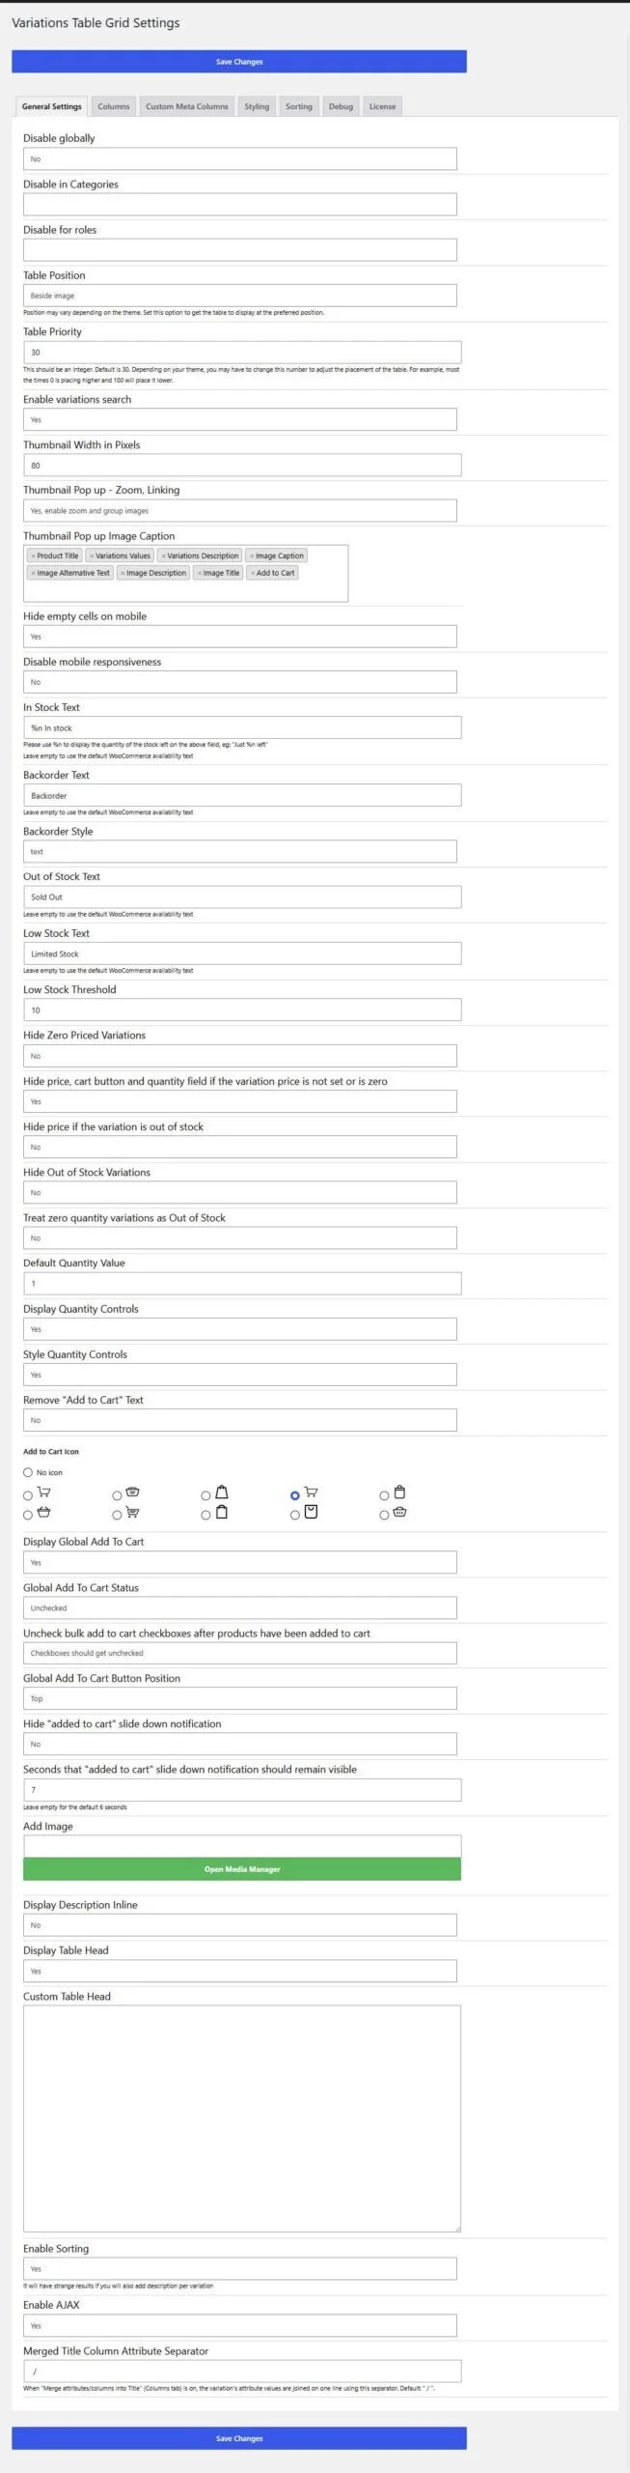The width and height of the screenshot is (630, 2473).
Task: Open the Table Position dropdown
Action: click(x=239, y=296)
